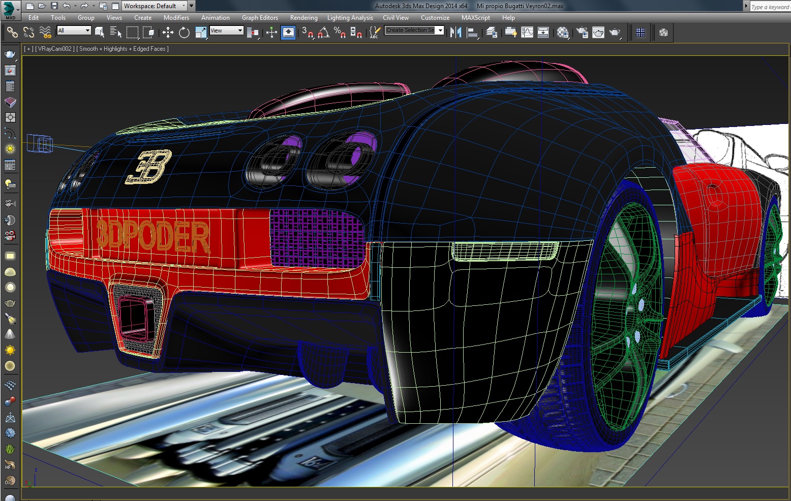Activate the Bind to Space Warp tool
The height and width of the screenshot is (501, 791).
pos(45,33)
